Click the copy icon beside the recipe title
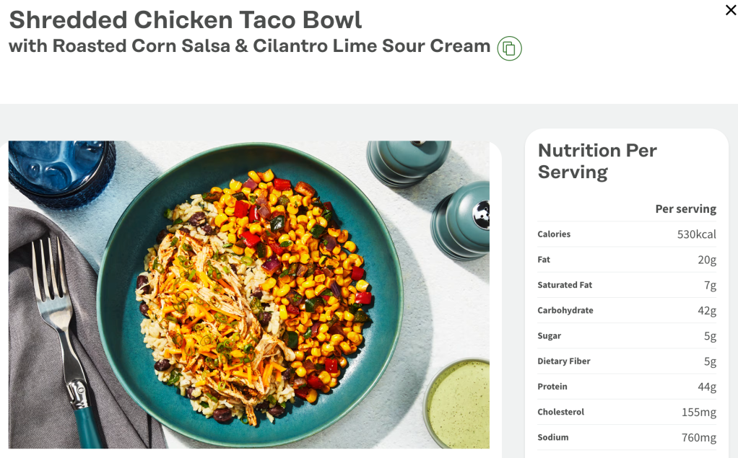 click(509, 48)
